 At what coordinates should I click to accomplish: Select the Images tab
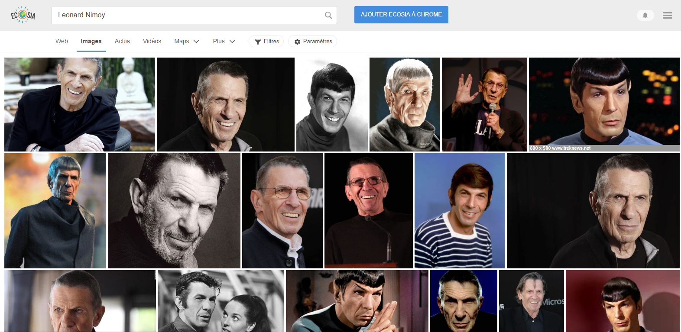click(91, 42)
